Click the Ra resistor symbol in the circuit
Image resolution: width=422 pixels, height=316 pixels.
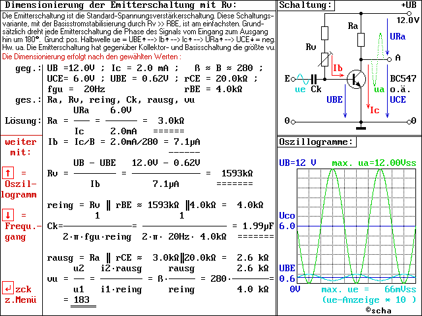pos(361,39)
